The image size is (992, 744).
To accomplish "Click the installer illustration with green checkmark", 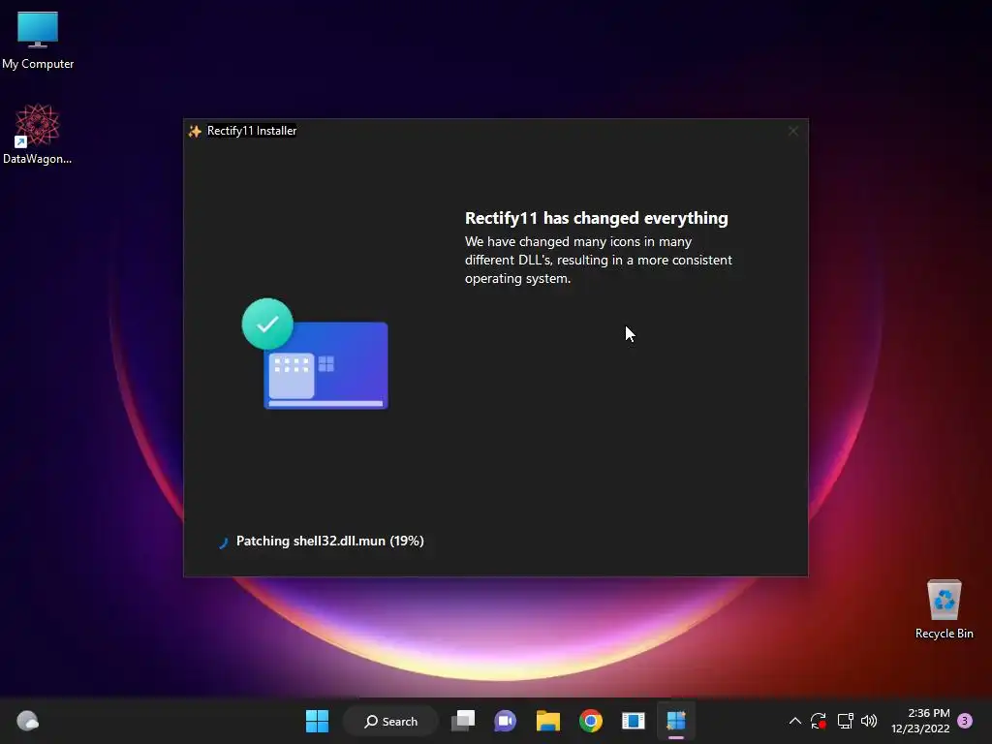I will pyautogui.click(x=315, y=354).
